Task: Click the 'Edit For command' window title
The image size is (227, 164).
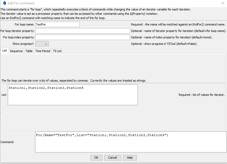Action: (x=21, y=3)
